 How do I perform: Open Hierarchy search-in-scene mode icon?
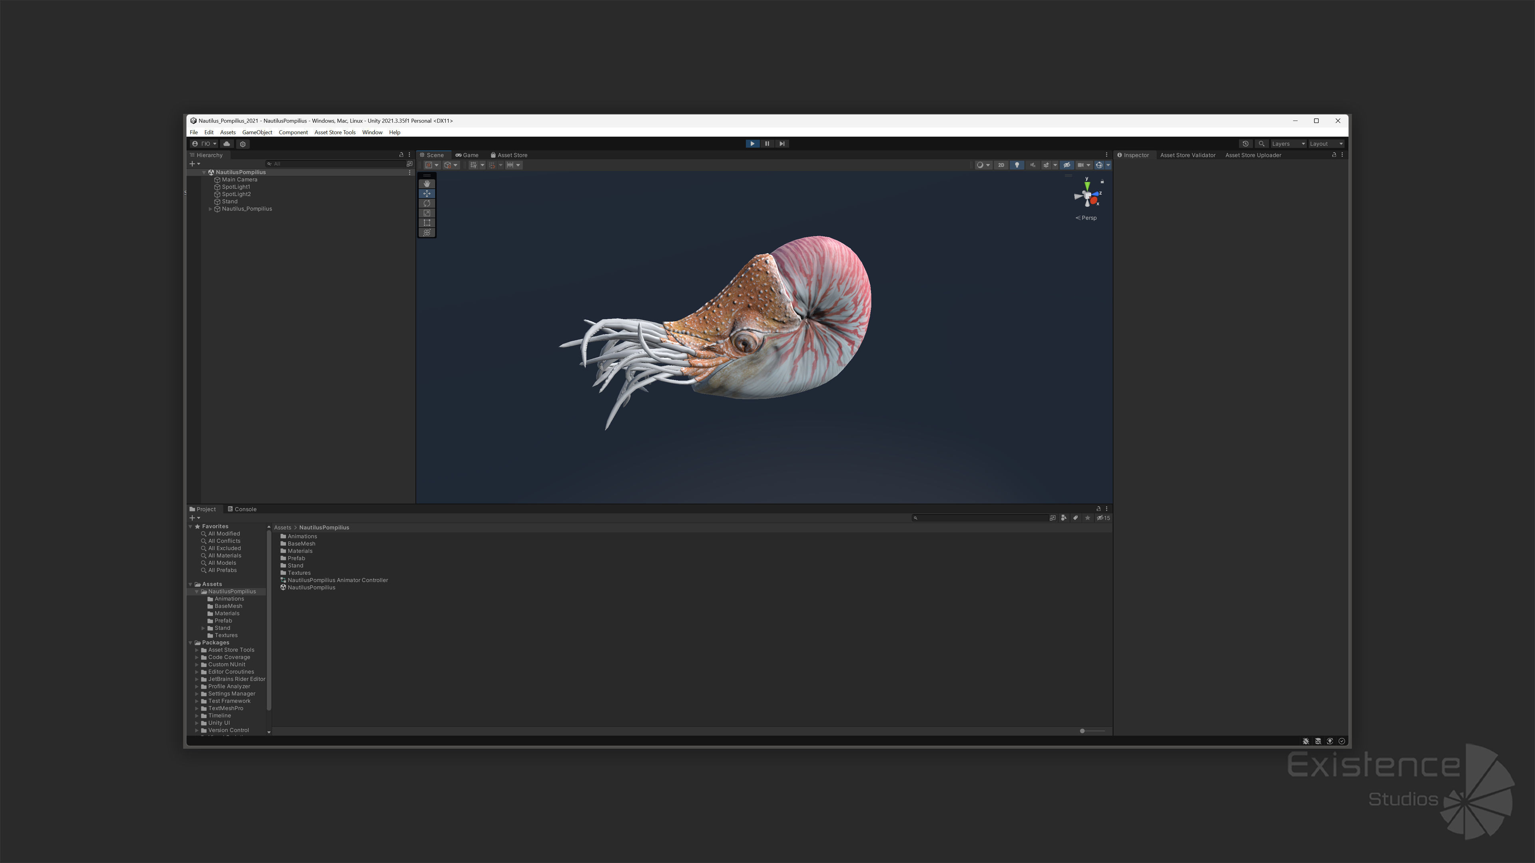click(409, 164)
